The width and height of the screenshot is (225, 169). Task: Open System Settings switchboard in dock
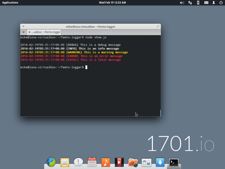(146, 162)
